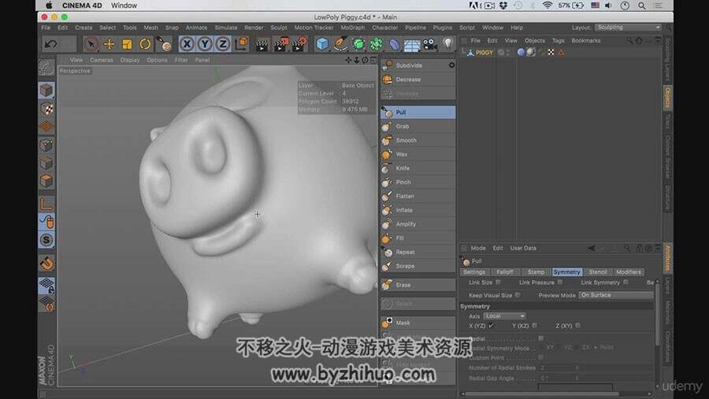Select the Flatten brush icon

[387, 196]
